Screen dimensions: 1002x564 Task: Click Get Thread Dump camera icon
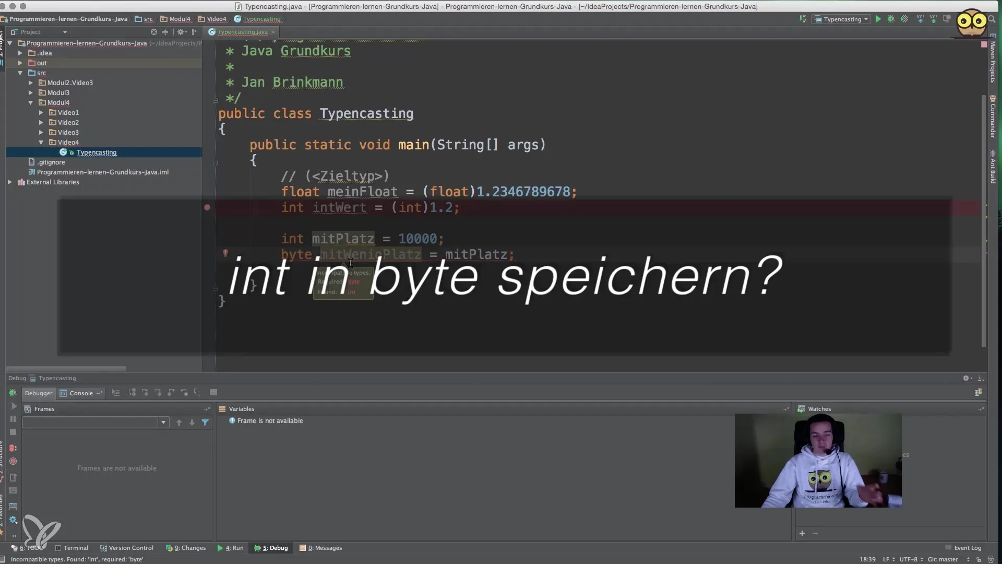[x=13, y=490]
